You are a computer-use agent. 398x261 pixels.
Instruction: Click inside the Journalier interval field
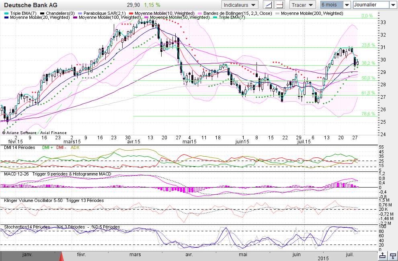pos(371,5)
